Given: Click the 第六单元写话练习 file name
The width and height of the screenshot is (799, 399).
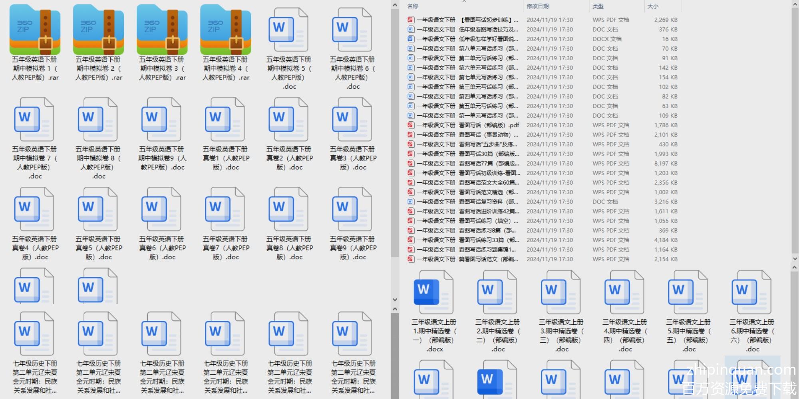Looking at the screenshot, I should tap(467, 67).
